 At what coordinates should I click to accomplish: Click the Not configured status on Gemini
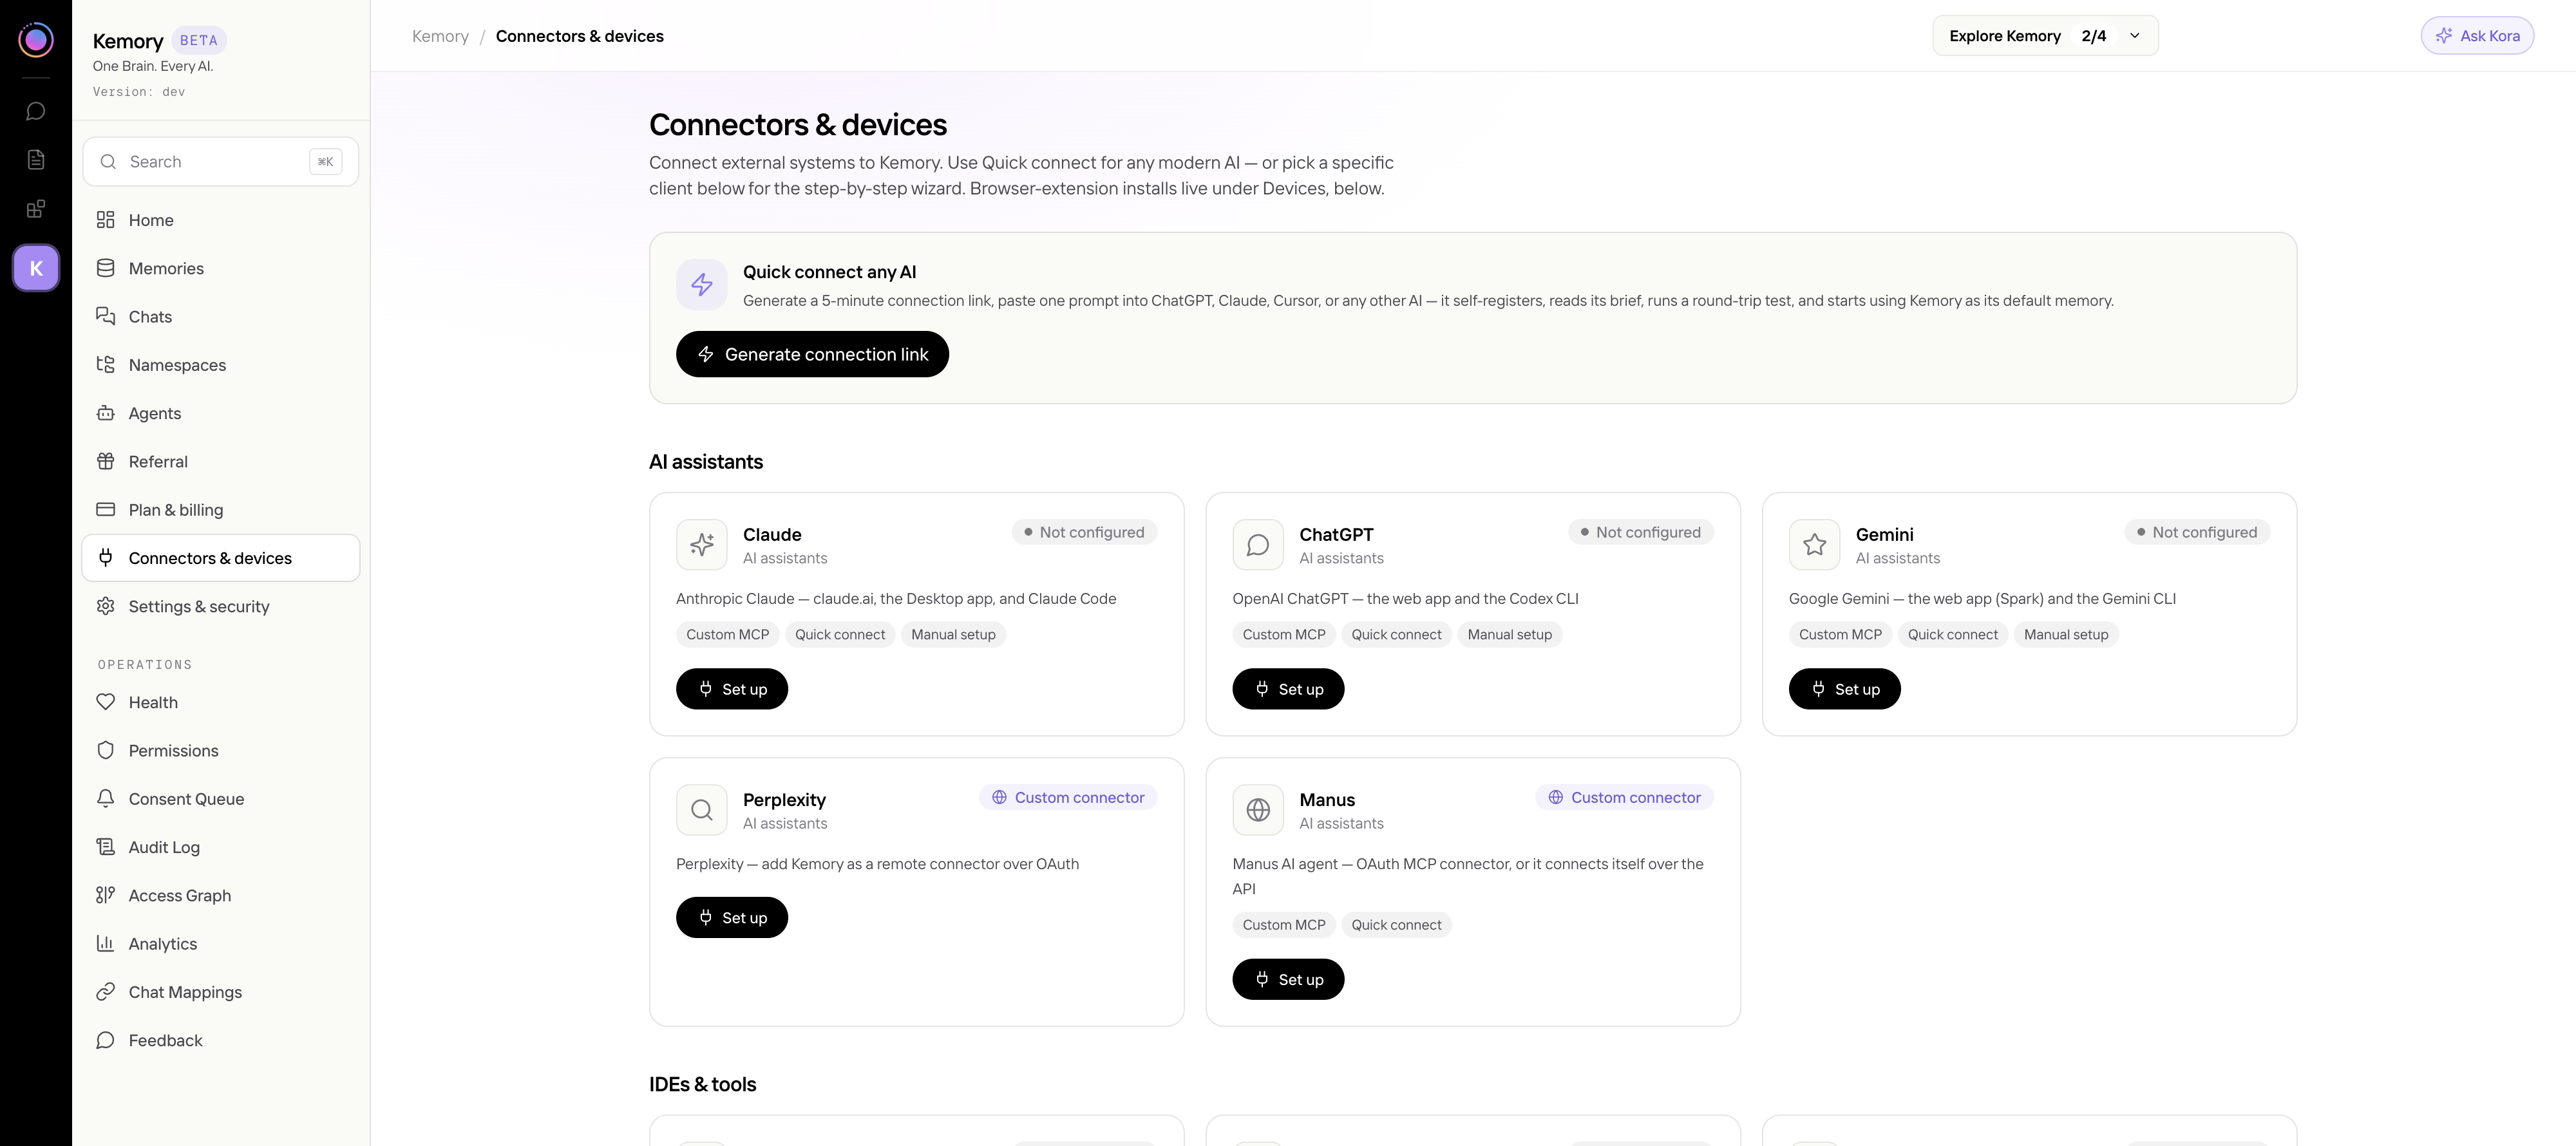click(x=2197, y=532)
